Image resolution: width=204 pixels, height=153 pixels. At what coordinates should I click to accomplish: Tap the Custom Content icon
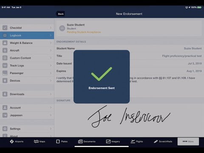pos(5,58)
